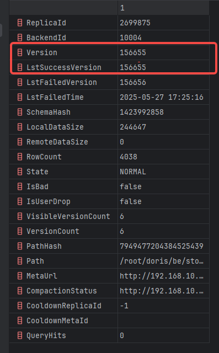219x353 pixels.
Task: Select the empty CooldownMetaId value cell
Action: (163, 320)
